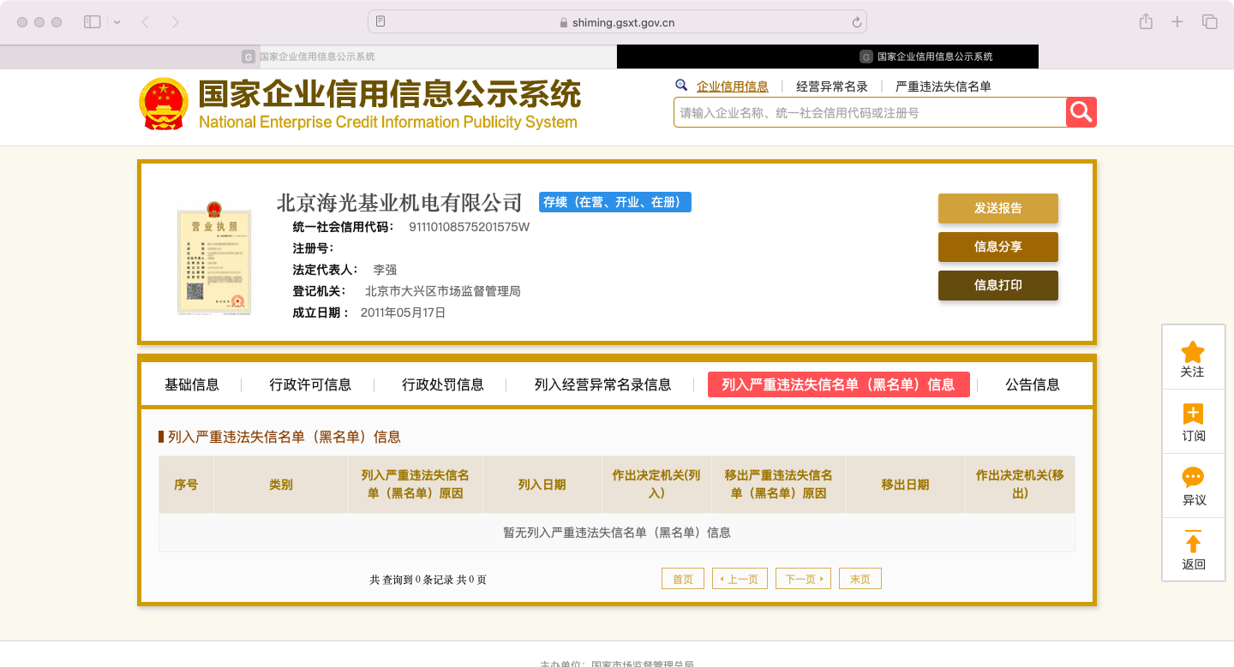
Task: Go back with the browser back arrow
Action: click(x=145, y=22)
